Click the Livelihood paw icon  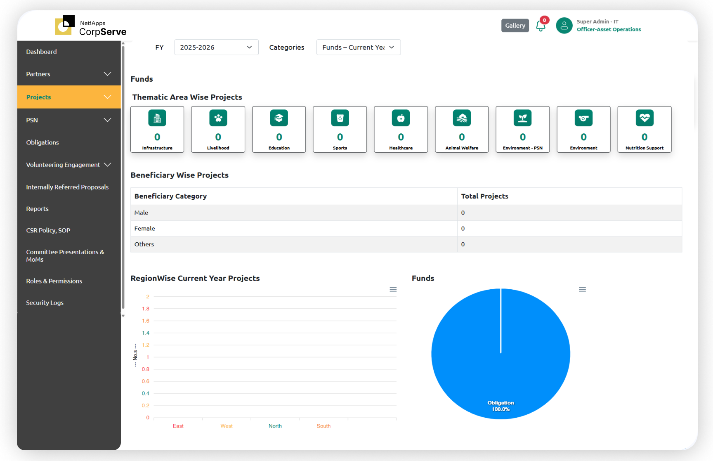[x=218, y=118]
